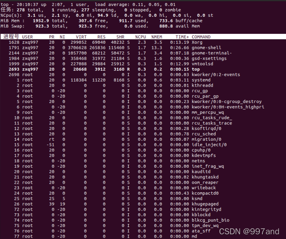Click khungtaskd process name
Image resolution: width=286 pixels, height=239 pixels.
(x=205, y=177)
